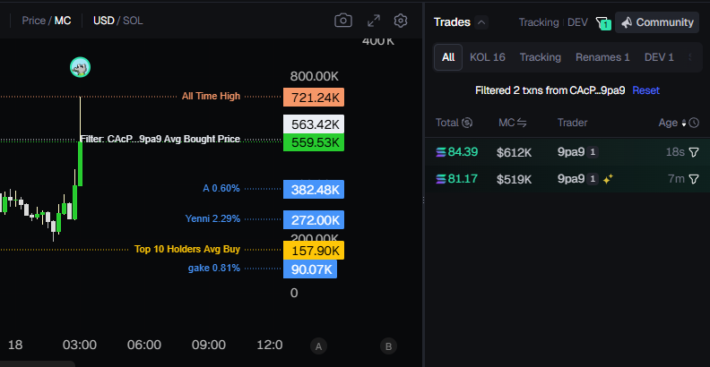Click the green 559.53K price label

(314, 143)
